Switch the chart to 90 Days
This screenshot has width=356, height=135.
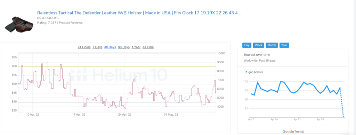pos(124,47)
